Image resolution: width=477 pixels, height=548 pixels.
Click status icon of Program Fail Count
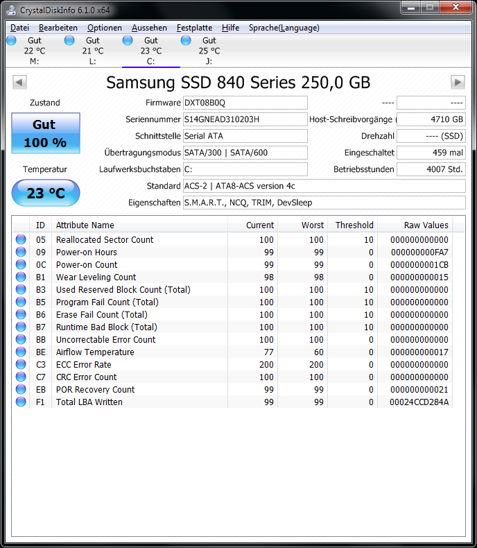[21, 302]
